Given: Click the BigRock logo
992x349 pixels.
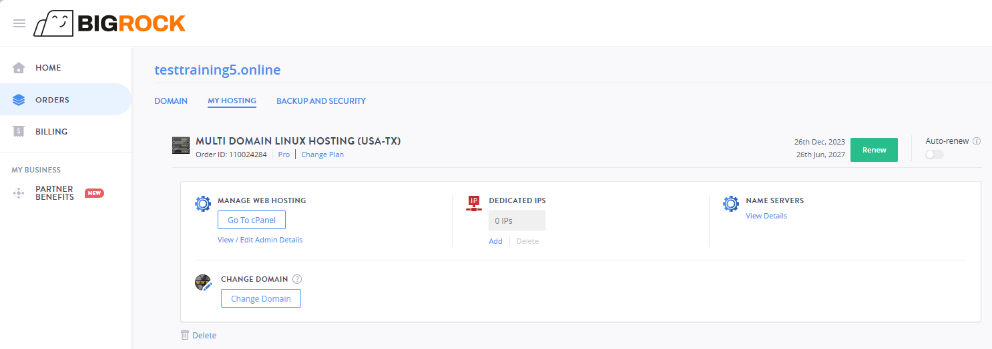Looking at the screenshot, I should tap(109, 23).
